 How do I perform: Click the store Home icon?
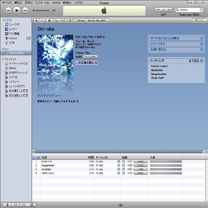pyautogui.click(x=49, y=20)
